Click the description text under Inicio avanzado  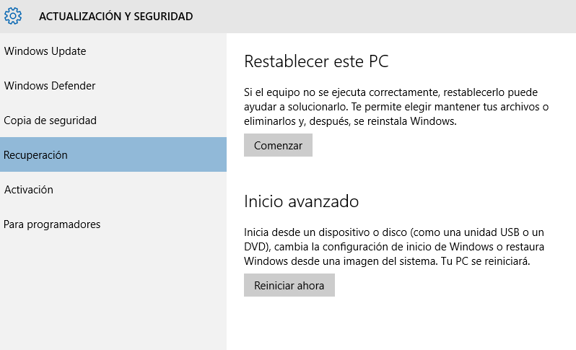tap(393, 246)
